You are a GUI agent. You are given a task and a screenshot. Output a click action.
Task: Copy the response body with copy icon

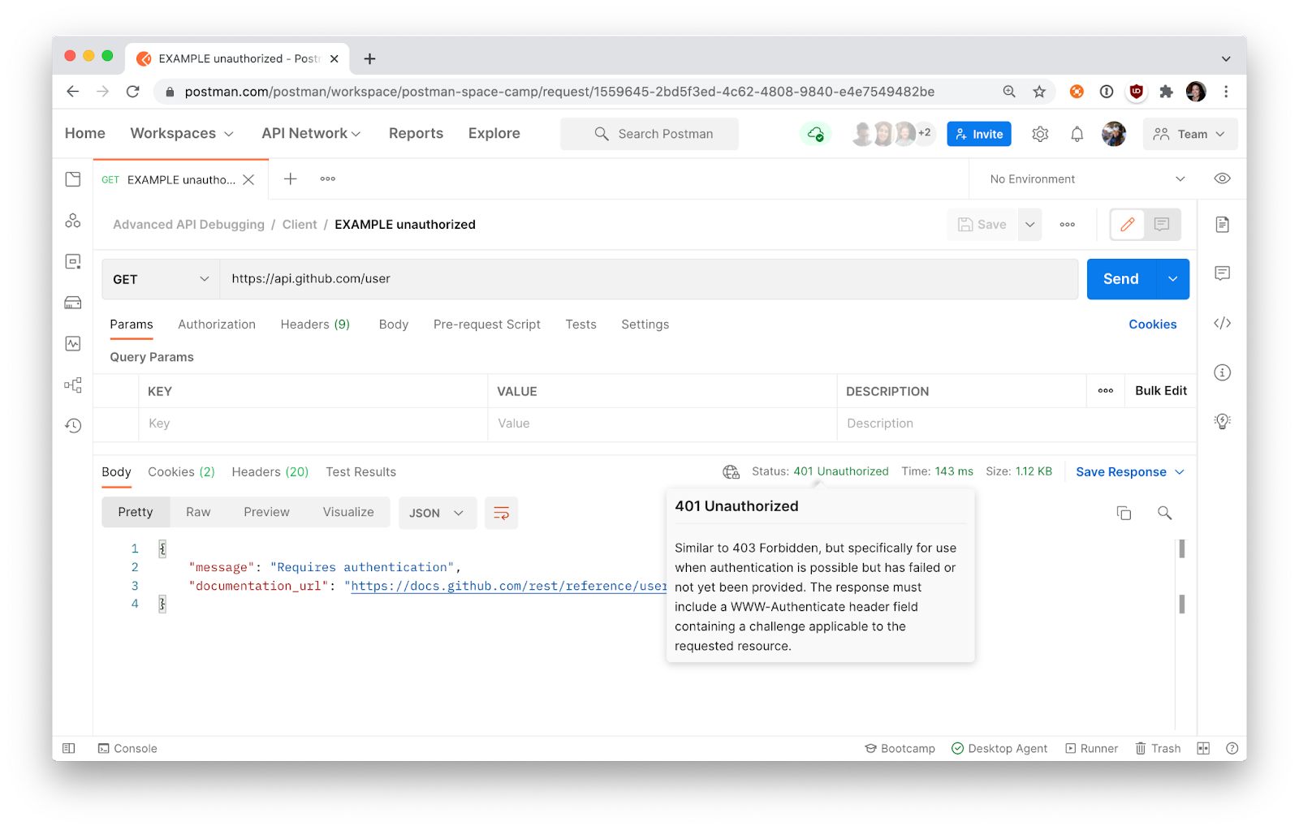tap(1124, 513)
